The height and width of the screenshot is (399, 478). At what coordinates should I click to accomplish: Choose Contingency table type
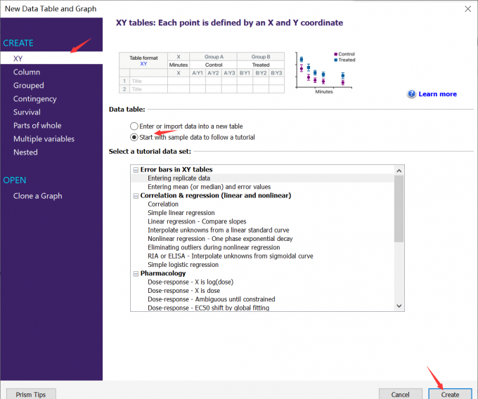[34, 98]
